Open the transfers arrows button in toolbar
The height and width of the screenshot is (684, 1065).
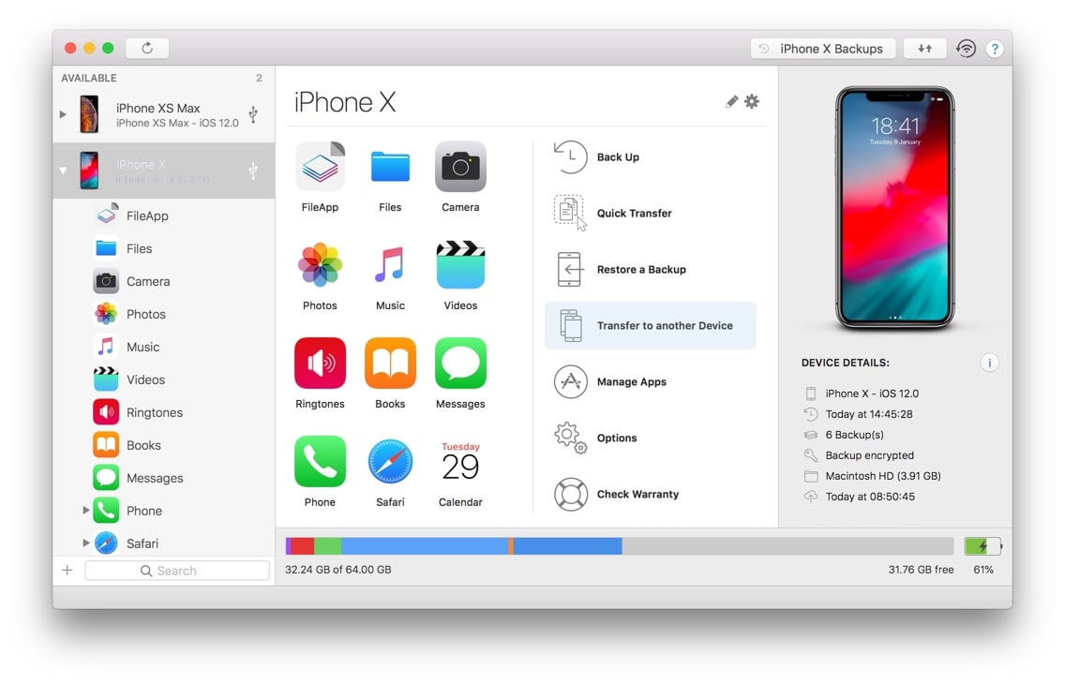(x=925, y=49)
